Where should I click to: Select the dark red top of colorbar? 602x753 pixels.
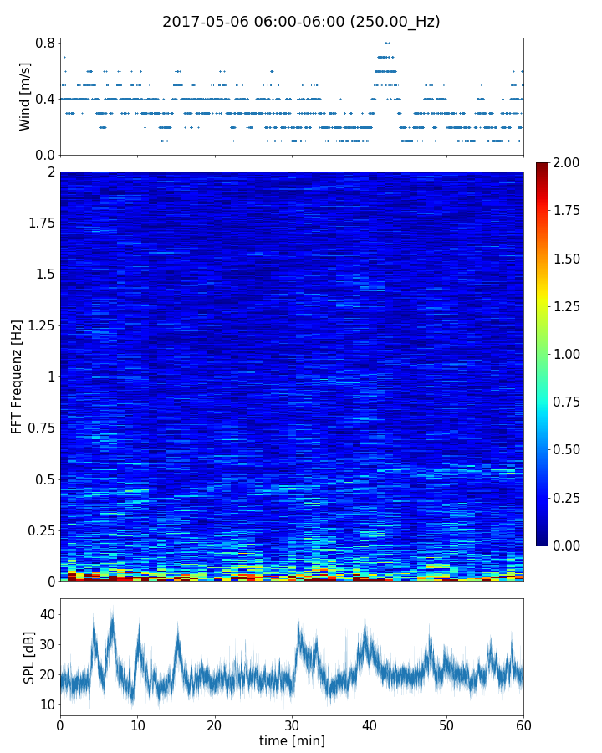tap(543, 166)
